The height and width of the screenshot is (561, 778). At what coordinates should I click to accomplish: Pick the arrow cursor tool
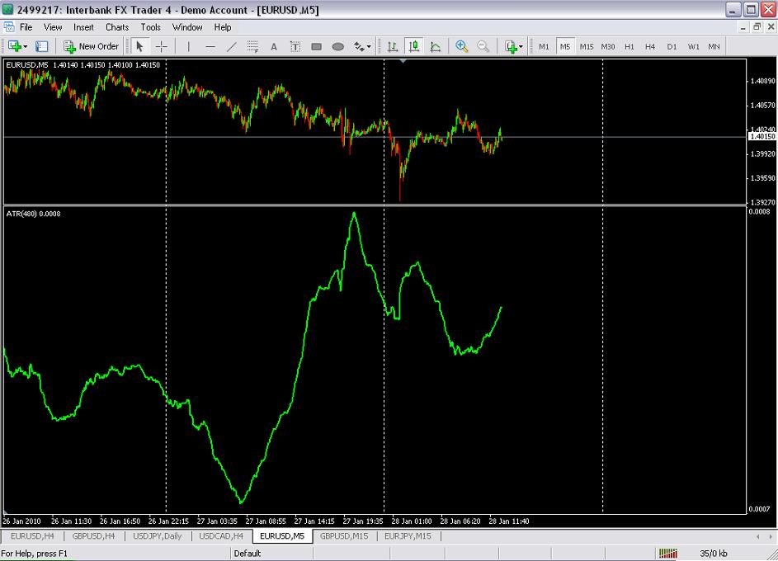point(139,46)
